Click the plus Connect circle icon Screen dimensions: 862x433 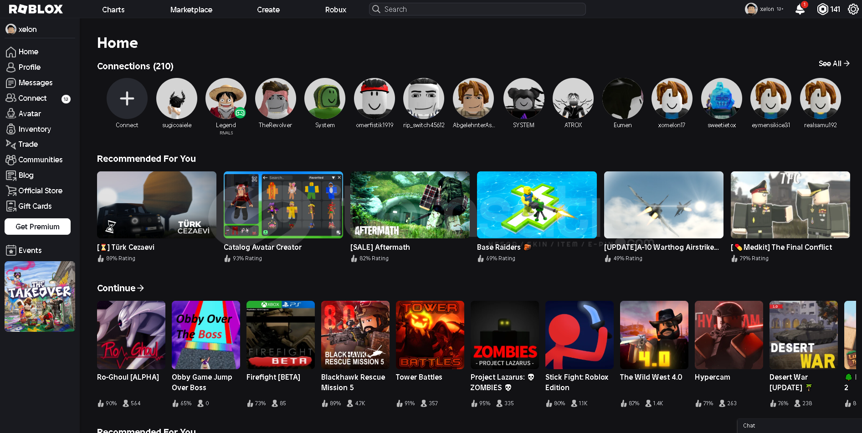(127, 98)
